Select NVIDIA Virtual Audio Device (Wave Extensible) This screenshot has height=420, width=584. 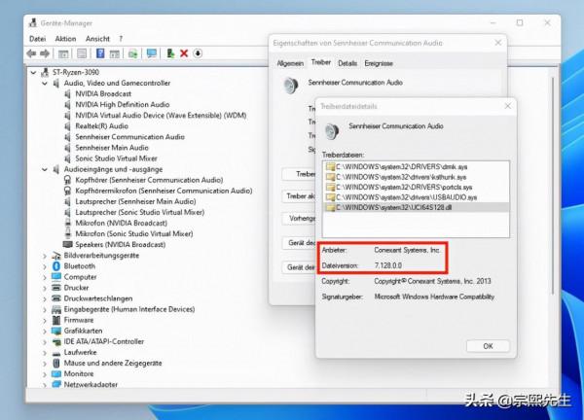pos(161,116)
